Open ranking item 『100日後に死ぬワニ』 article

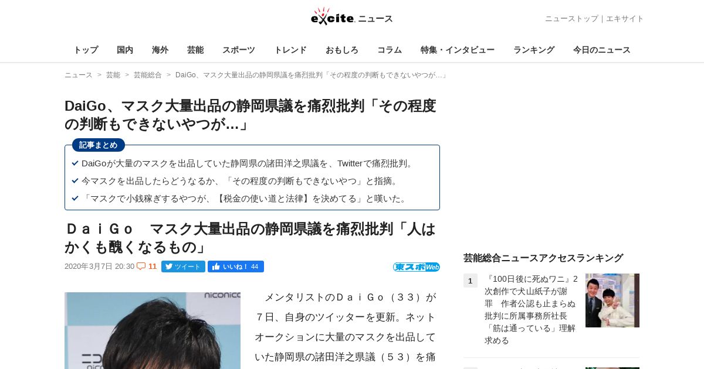click(x=532, y=309)
